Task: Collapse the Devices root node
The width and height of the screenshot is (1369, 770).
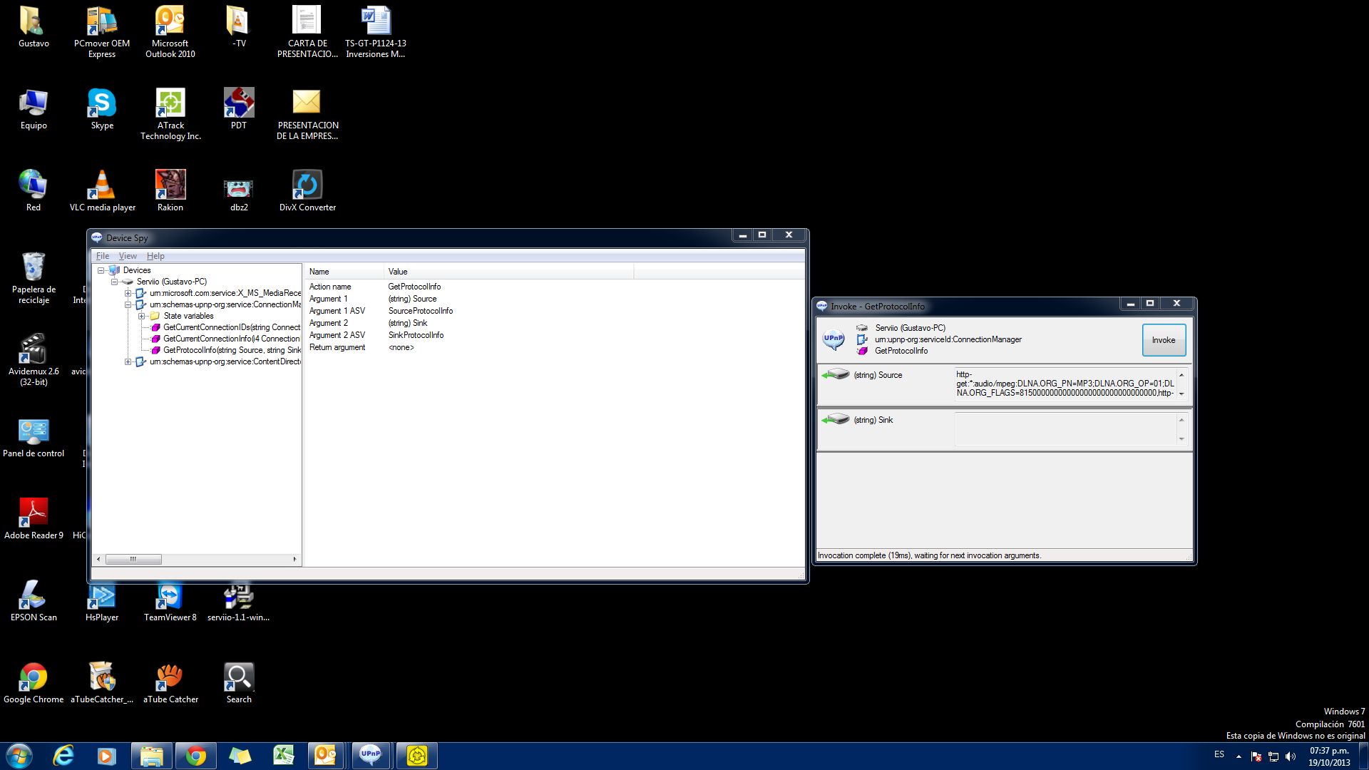Action: [x=101, y=270]
